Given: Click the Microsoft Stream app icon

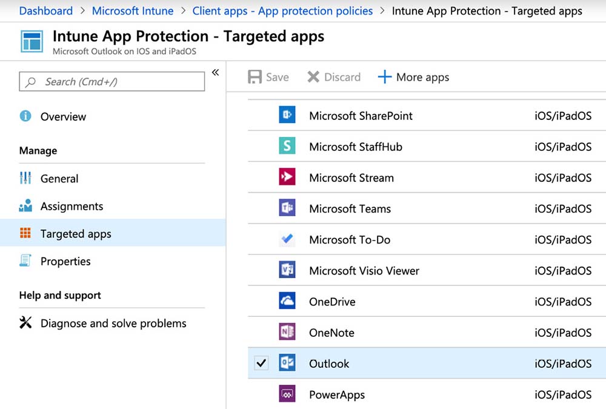Looking at the screenshot, I should point(287,177).
